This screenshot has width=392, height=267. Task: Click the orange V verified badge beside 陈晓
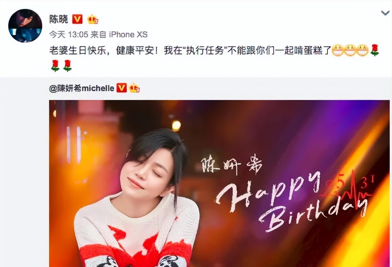tap(77, 19)
